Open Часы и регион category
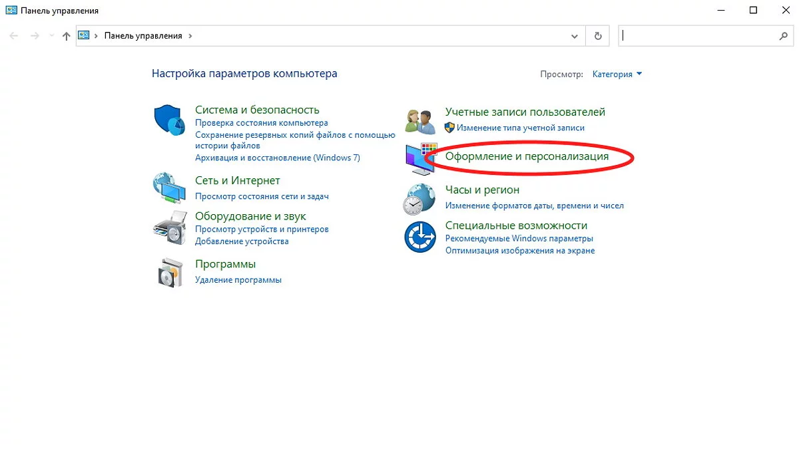 (x=482, y=190)
